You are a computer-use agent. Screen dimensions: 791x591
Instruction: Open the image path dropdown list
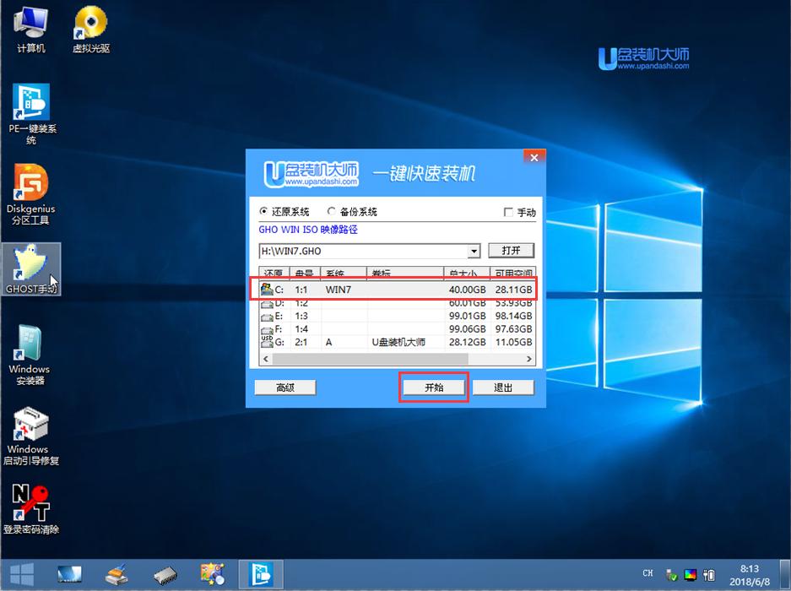pos(475,250)
